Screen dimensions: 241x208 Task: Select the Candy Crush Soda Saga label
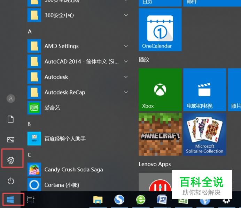(x=74, y=170)
